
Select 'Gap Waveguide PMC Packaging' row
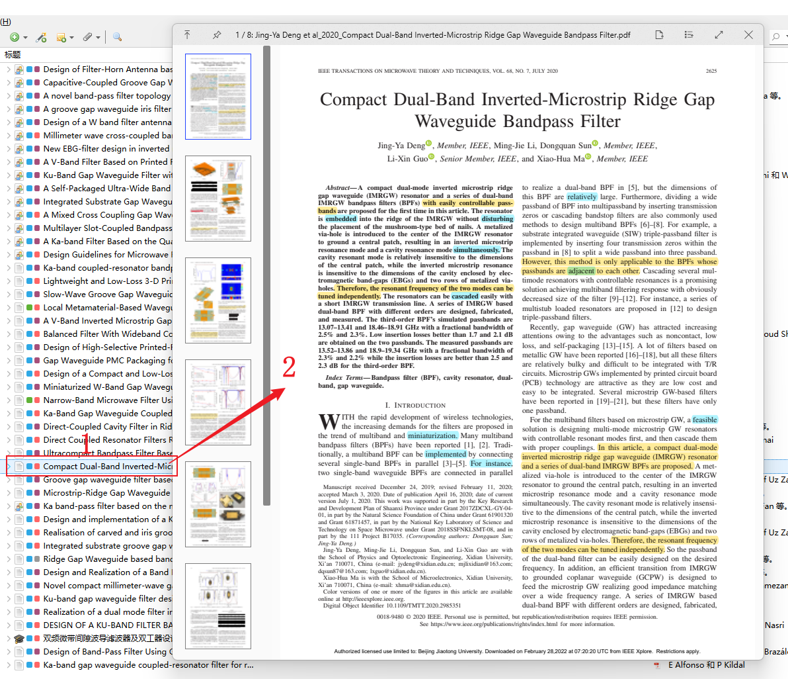87,360
